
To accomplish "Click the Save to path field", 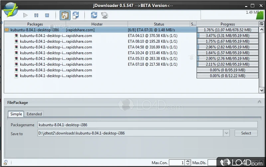I will 130,133.
